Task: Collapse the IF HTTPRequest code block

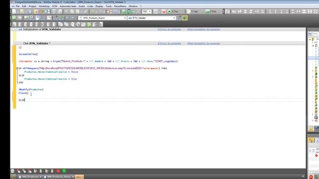Action: tap(17, 69)
